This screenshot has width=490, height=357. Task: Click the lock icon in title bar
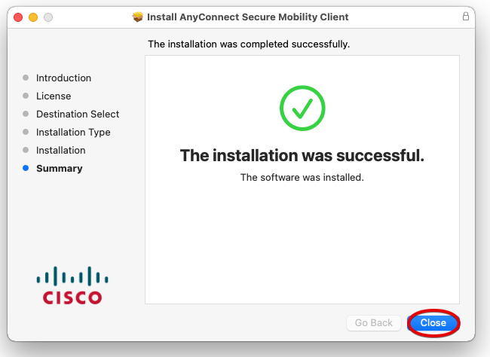[x=465, y=17]
